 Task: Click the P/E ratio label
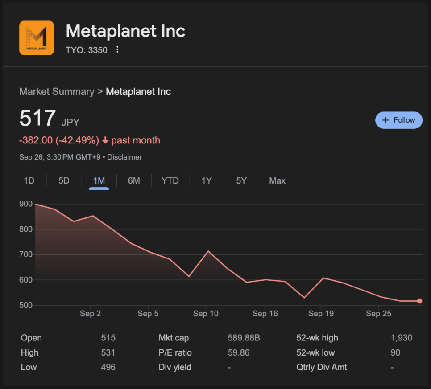click(x=175, y=352)
